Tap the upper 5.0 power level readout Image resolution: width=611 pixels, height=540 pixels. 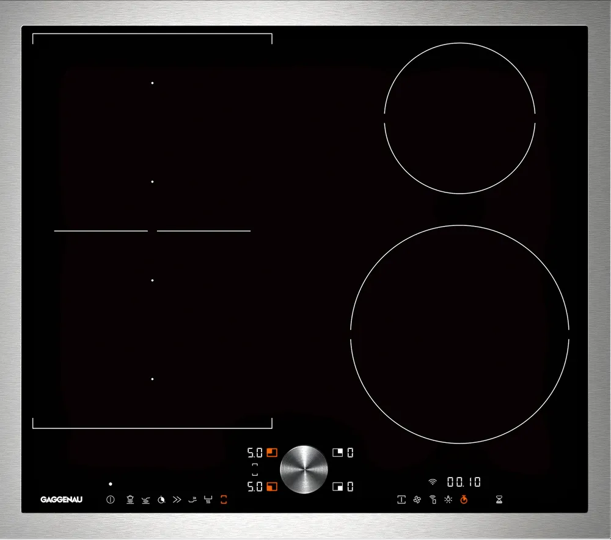[255, 453]
